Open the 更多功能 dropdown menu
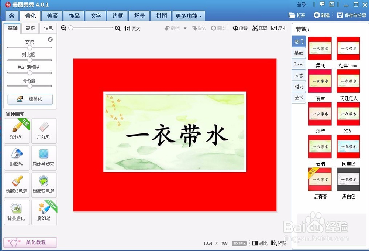 click(189, 16)
